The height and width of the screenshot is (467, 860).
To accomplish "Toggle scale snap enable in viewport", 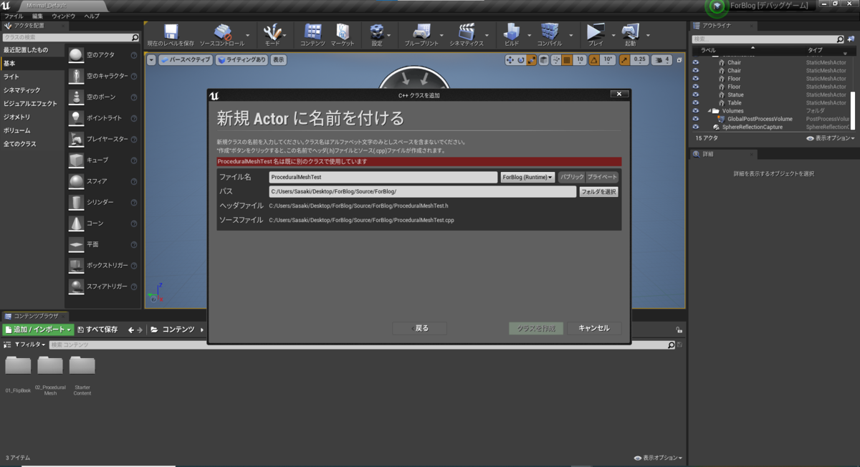I will tap(624, 60).
